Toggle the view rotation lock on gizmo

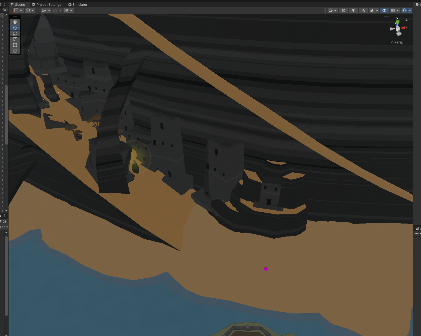tap(406, 20)
